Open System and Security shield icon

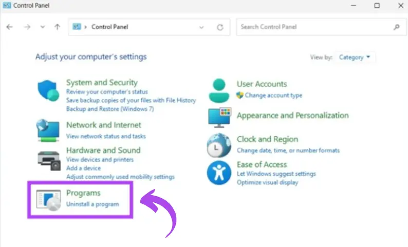48,90
